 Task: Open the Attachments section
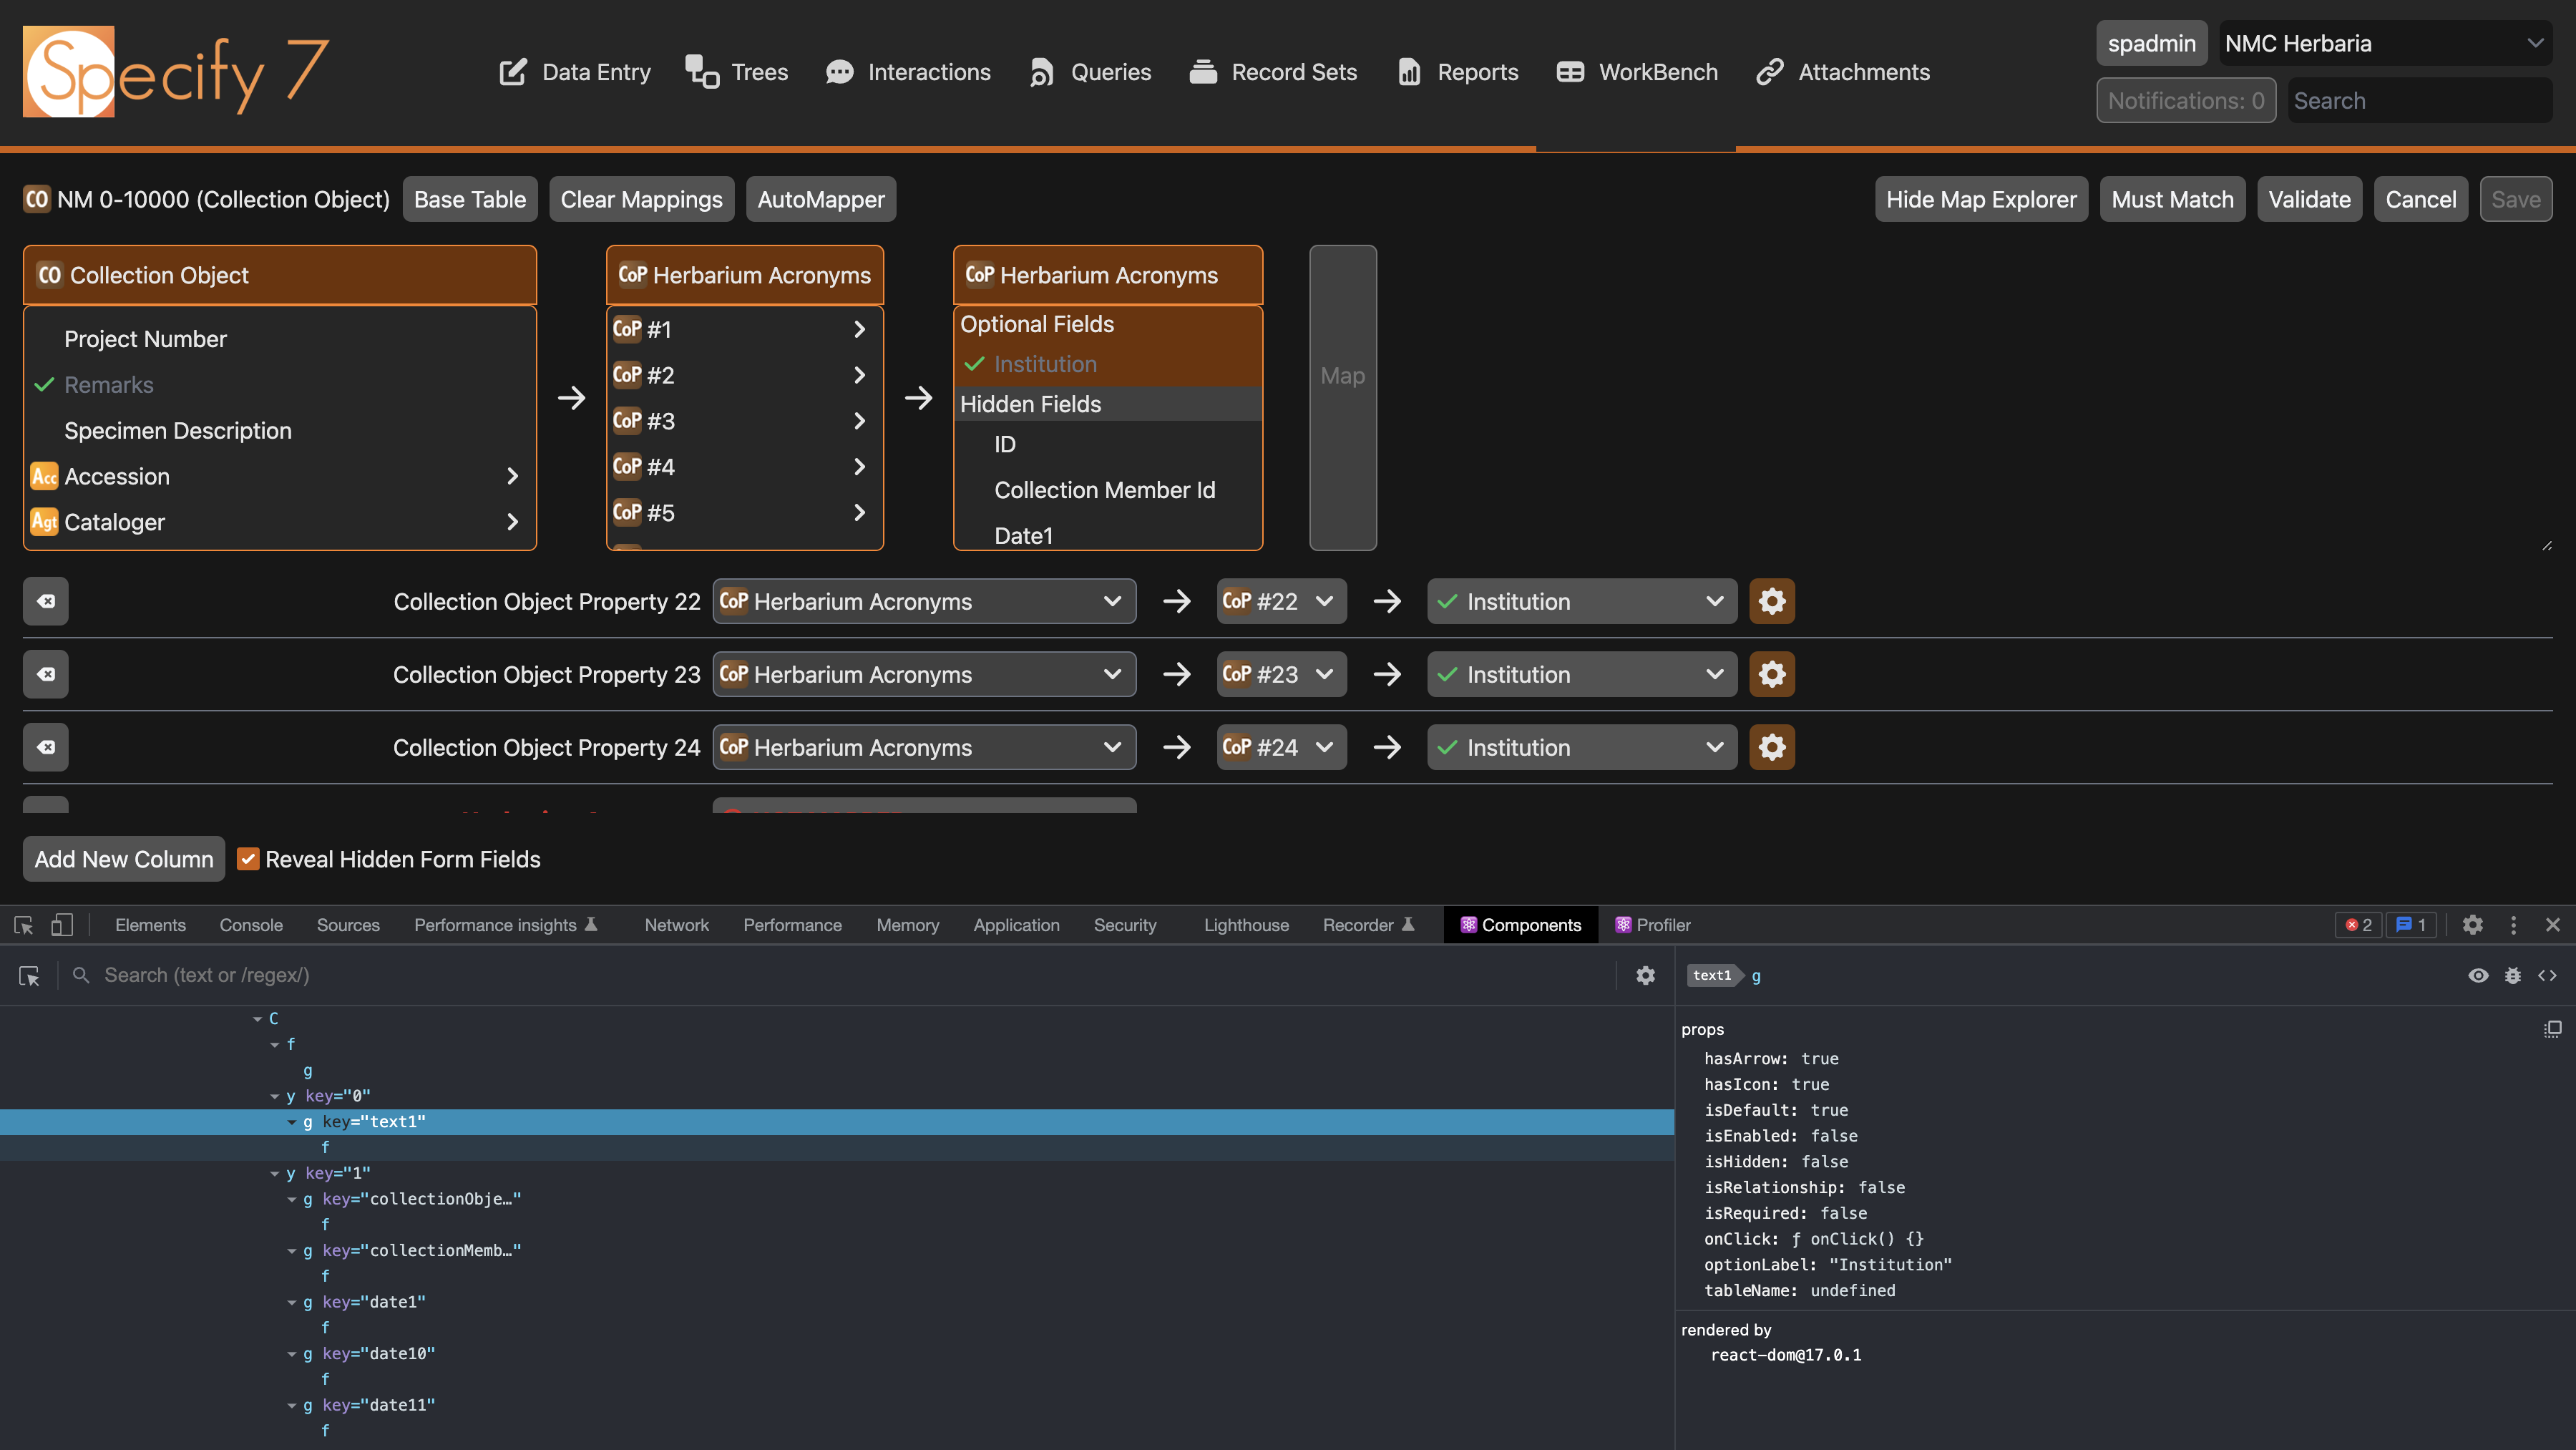1843,71
